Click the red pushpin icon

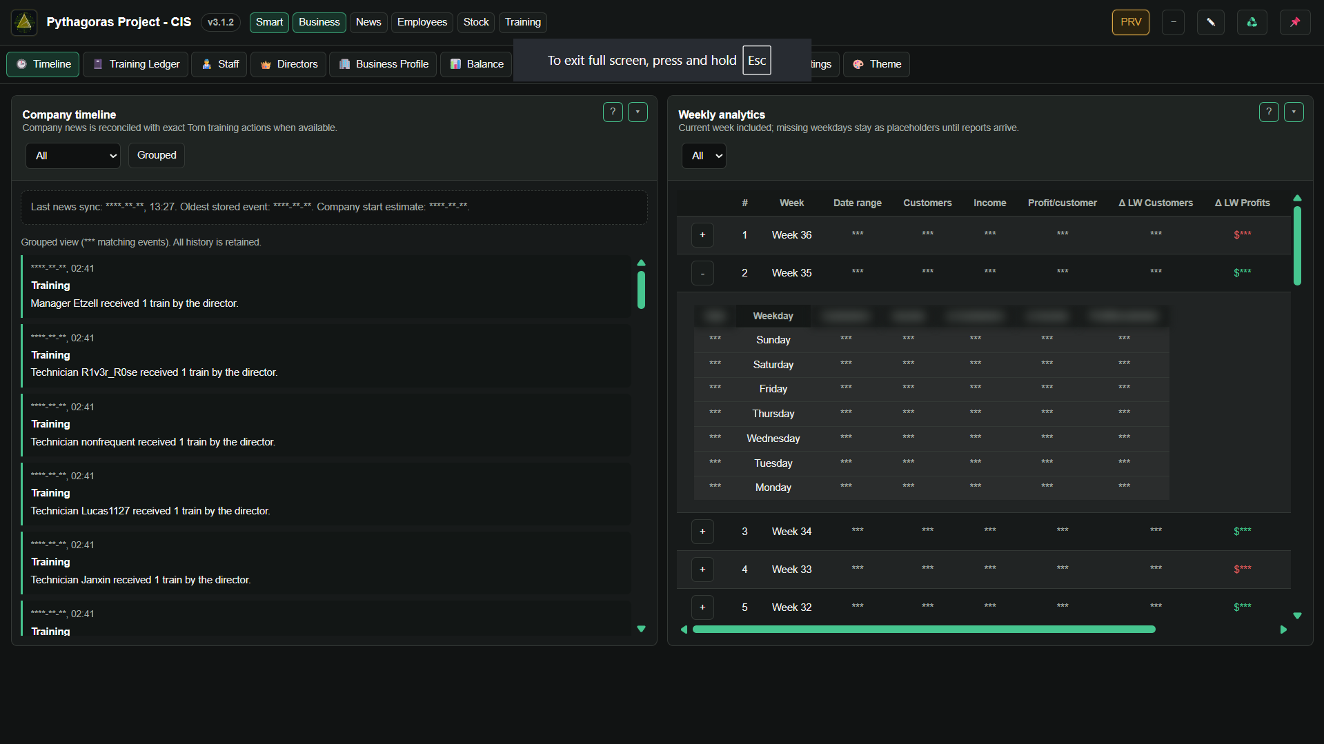pyautogui.click(x=1295, y=22)
